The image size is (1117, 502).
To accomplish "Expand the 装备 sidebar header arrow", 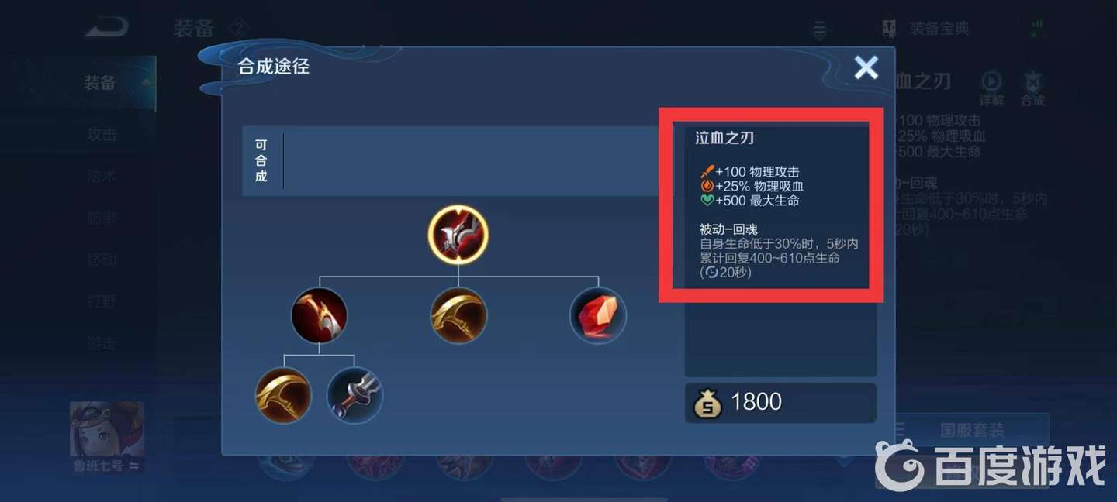I will (146, 82).
